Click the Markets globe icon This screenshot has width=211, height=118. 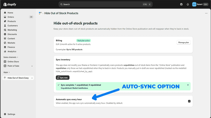5,43
